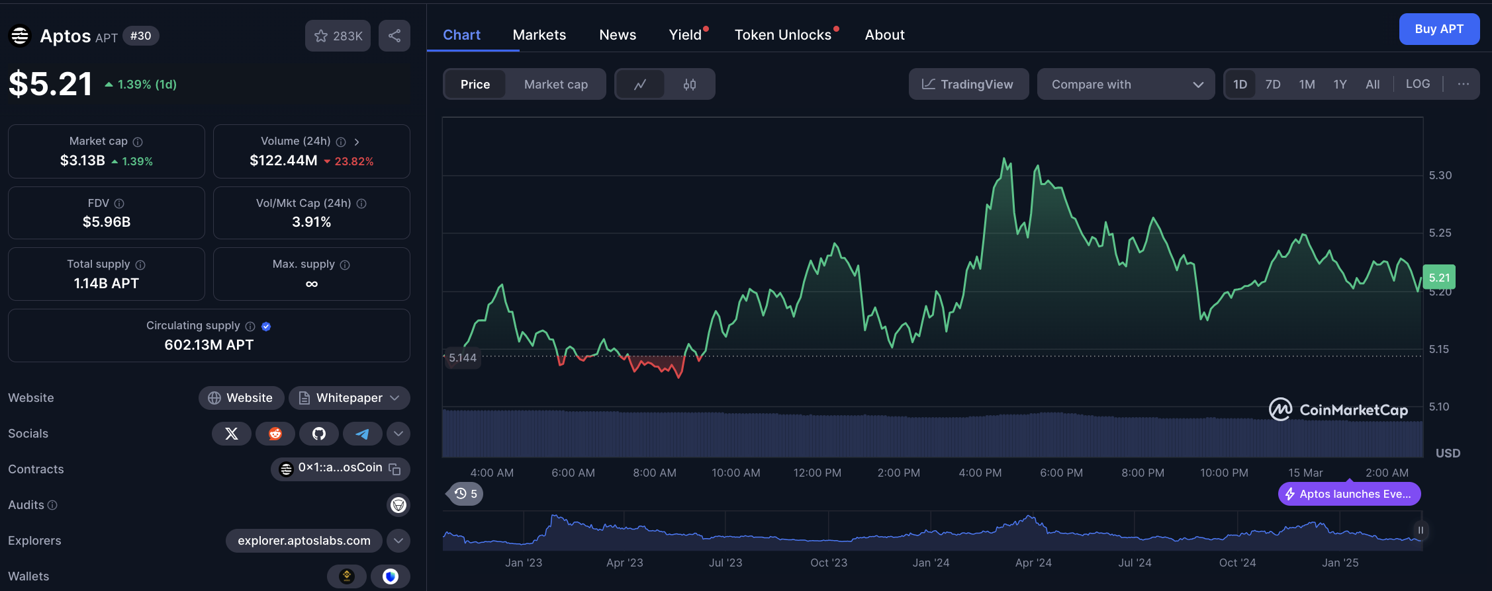Switch to the Token Unlocks tab
Viewport: 1492px width, 591px height.
click(784, 35)
